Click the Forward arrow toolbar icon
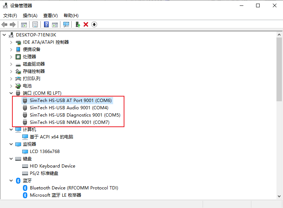The width and height of the screenshot is (283, 208). pyautogui.click(x=13, y=24)
